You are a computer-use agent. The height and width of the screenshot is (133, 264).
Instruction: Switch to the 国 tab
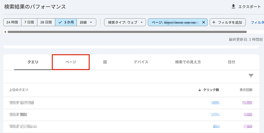tap(105, 62)
